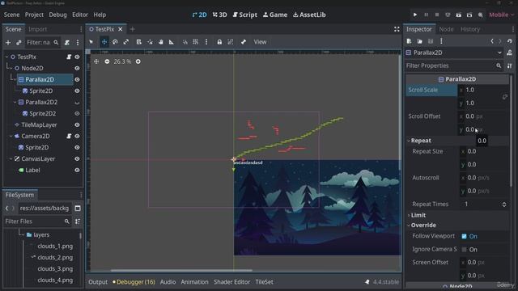
Task: Open the Camera2D attached script
Action: click(x=69, y=136)
